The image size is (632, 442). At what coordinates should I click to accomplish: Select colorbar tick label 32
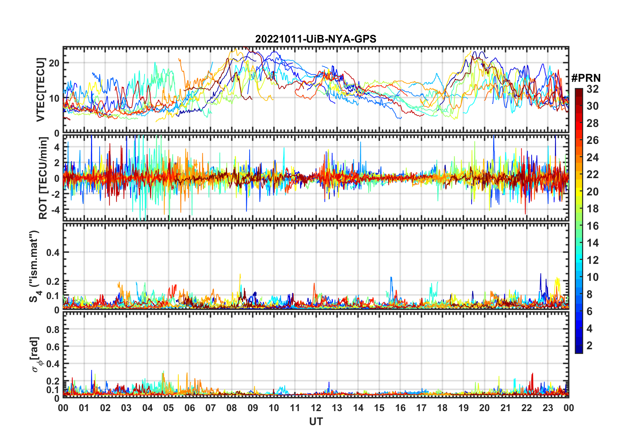pyautogui.click(x=592, y=89)
